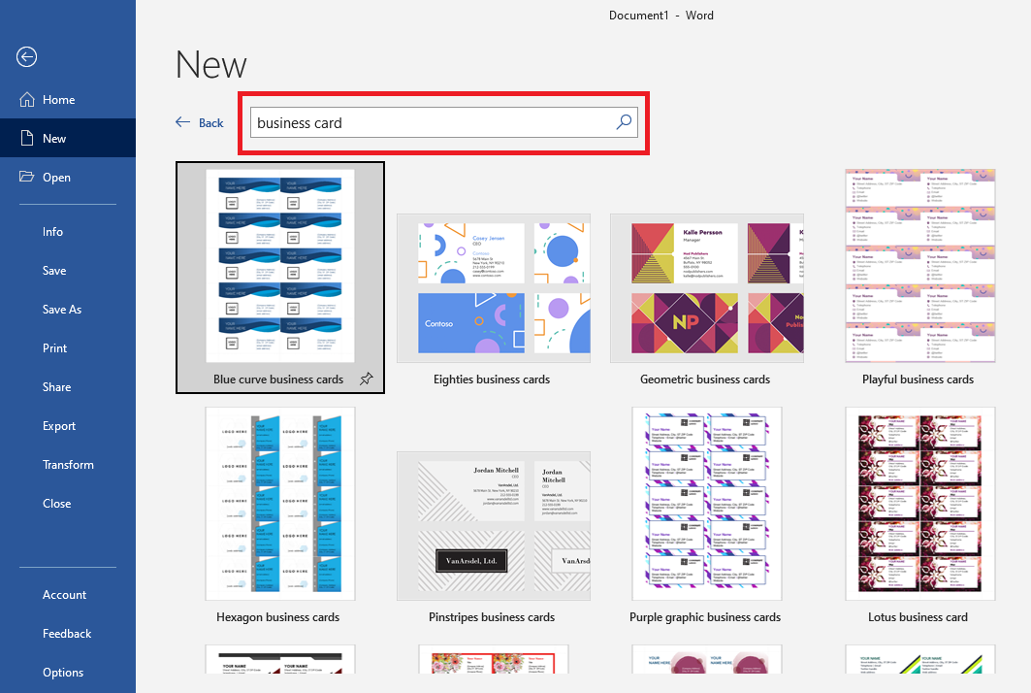Choose the Geometric business cards template

(706, 289)
